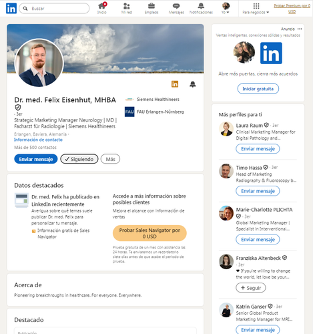Viewport: 313px width, 334px height.
Task: Click verification badge next to Laura Raum
Action: pyautogui.click(x=266, y=125)
